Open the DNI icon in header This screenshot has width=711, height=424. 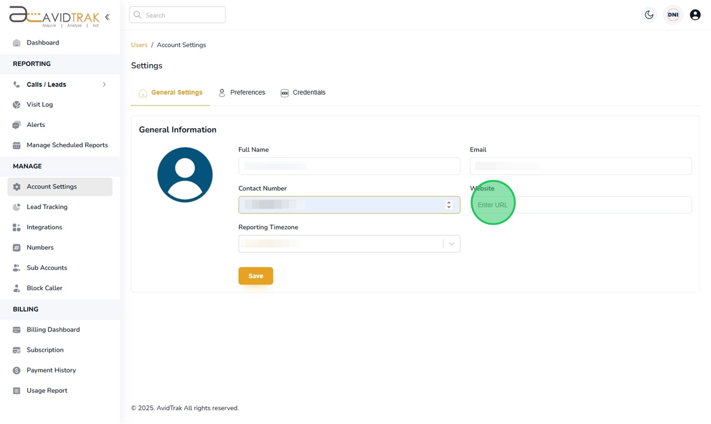673,15
